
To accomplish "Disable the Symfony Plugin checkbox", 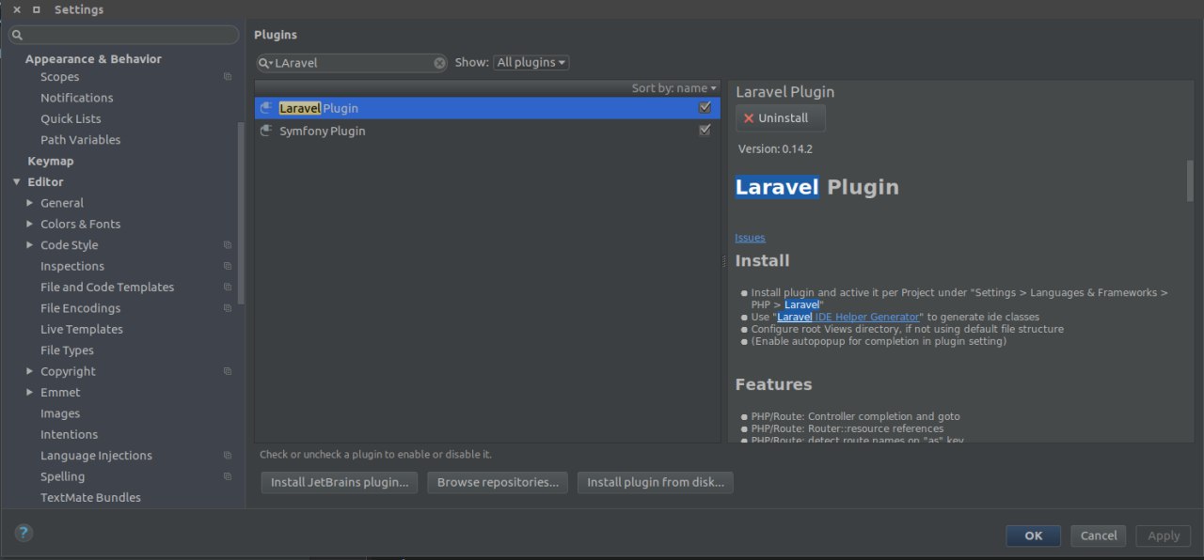I will pyautogui.click(x=705, y=131).
